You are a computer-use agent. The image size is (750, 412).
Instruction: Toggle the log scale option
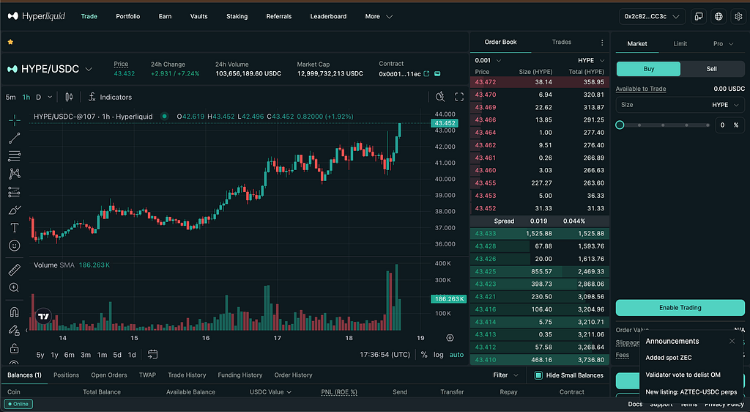click(439, 355)
